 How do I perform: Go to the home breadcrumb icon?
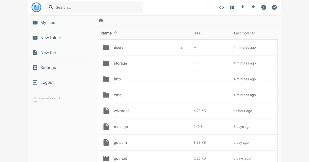click(101, 20)
